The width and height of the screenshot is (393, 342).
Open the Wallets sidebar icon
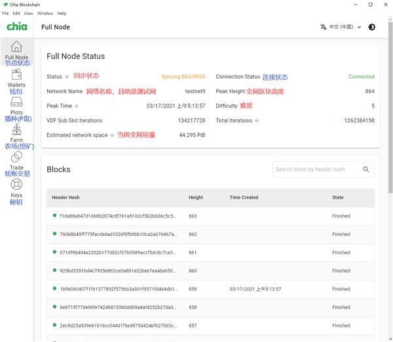click(x=16, y=74)
